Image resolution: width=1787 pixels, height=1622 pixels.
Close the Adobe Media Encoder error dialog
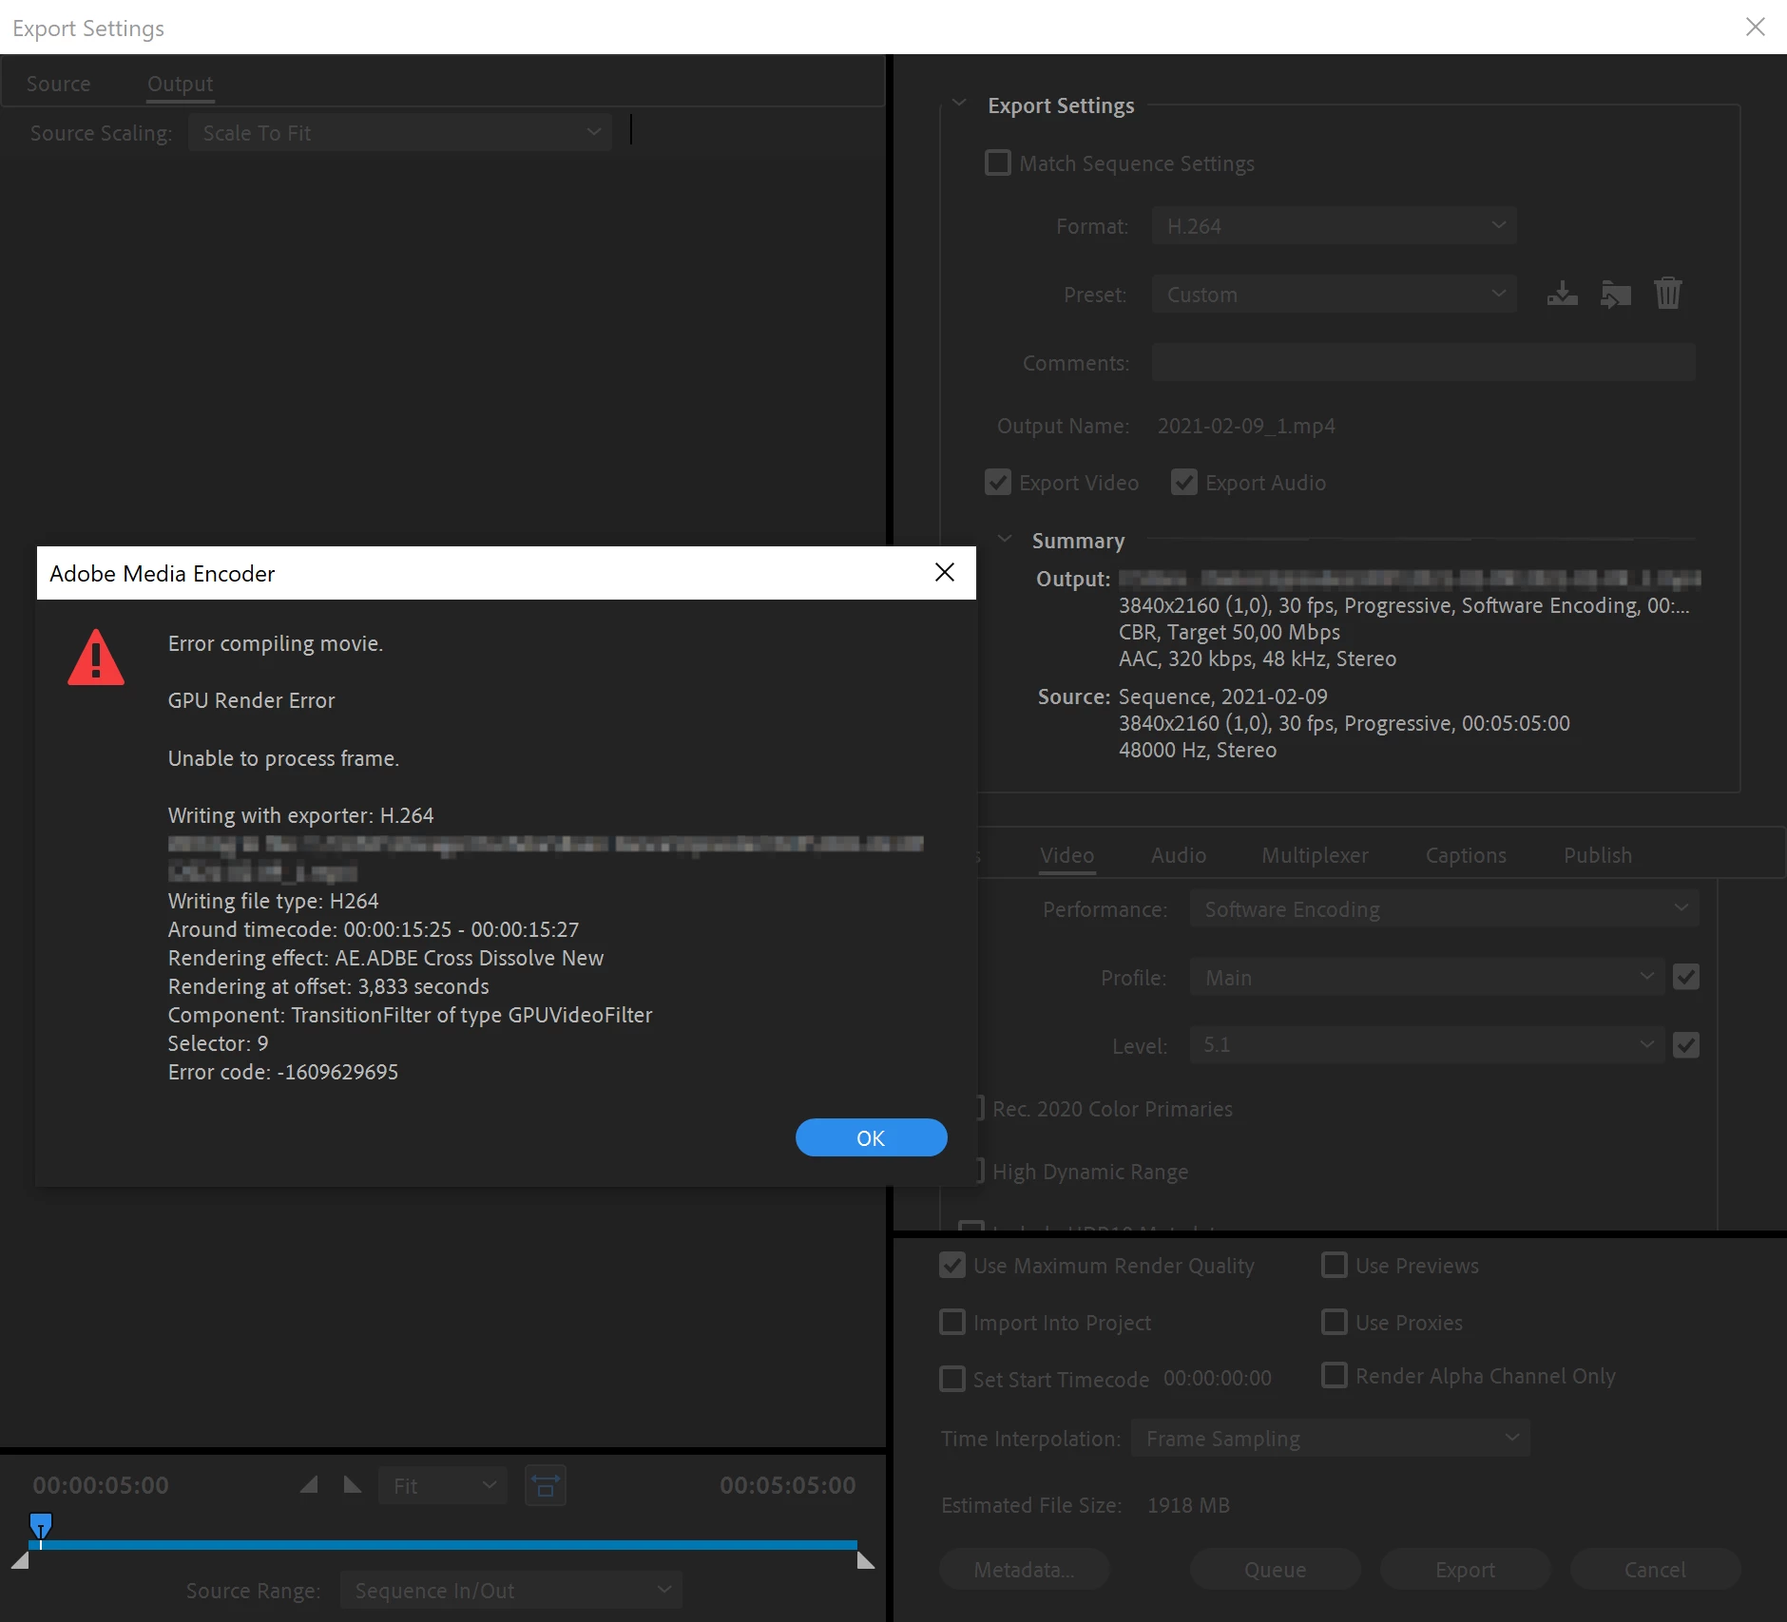(x=944, y=572)
